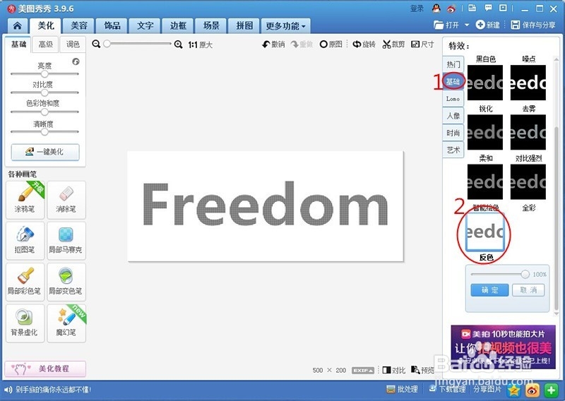The width and height of the screenshot is (565, 401).
Task: Undo with the 撤销 button
Action: pyautogui.click(x=273, y=44)
